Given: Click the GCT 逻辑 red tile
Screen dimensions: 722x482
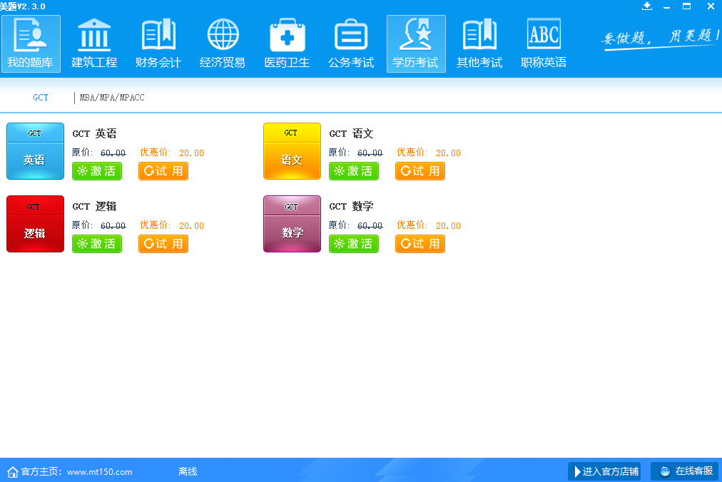Looking at the screenshot, I should [35, 224].
